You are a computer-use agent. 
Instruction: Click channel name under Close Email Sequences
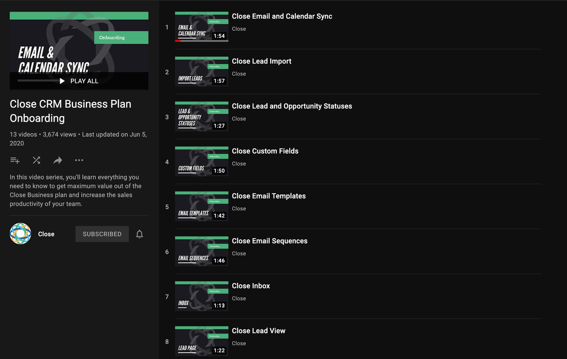click(239, 254)
